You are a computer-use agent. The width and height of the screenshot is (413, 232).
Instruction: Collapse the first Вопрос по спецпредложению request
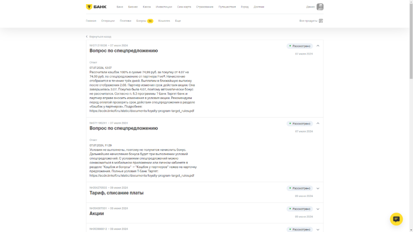click(318, 46)
